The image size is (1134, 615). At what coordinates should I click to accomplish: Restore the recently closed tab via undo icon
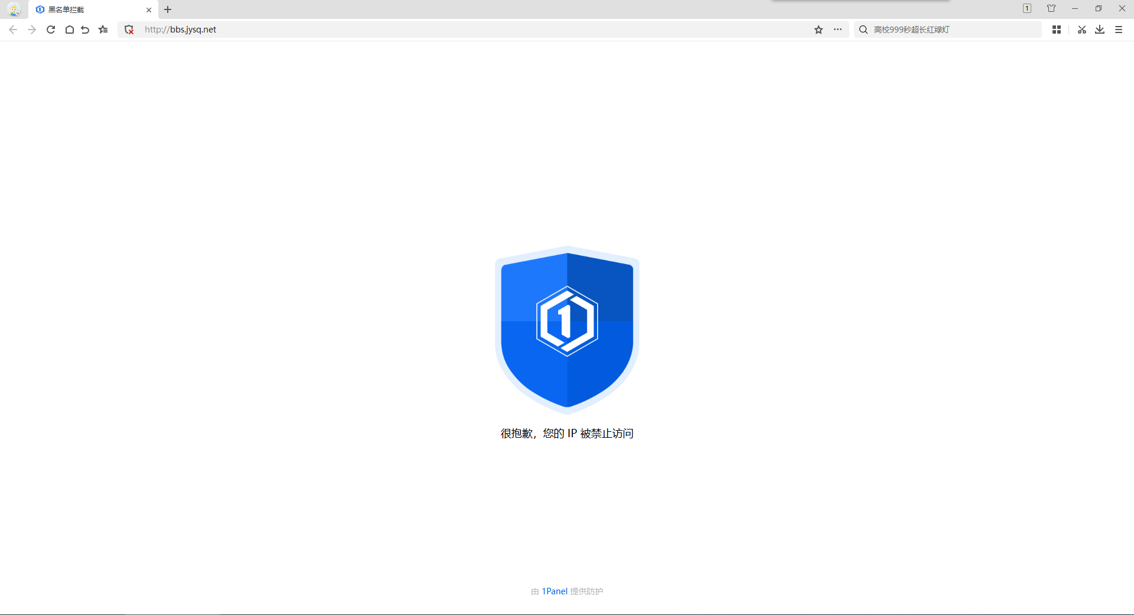86,30
